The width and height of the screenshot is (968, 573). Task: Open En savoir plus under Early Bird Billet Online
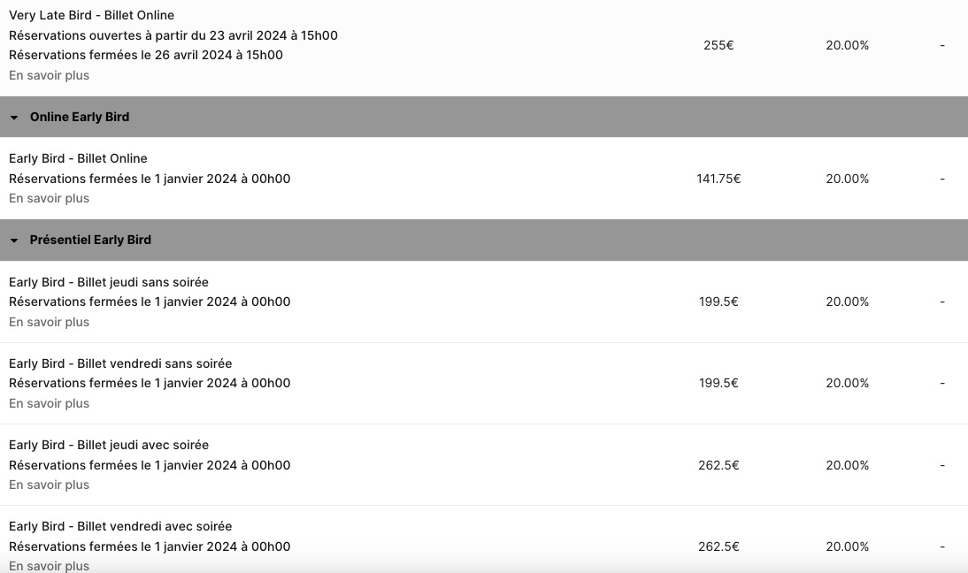(x=49, y=198)
